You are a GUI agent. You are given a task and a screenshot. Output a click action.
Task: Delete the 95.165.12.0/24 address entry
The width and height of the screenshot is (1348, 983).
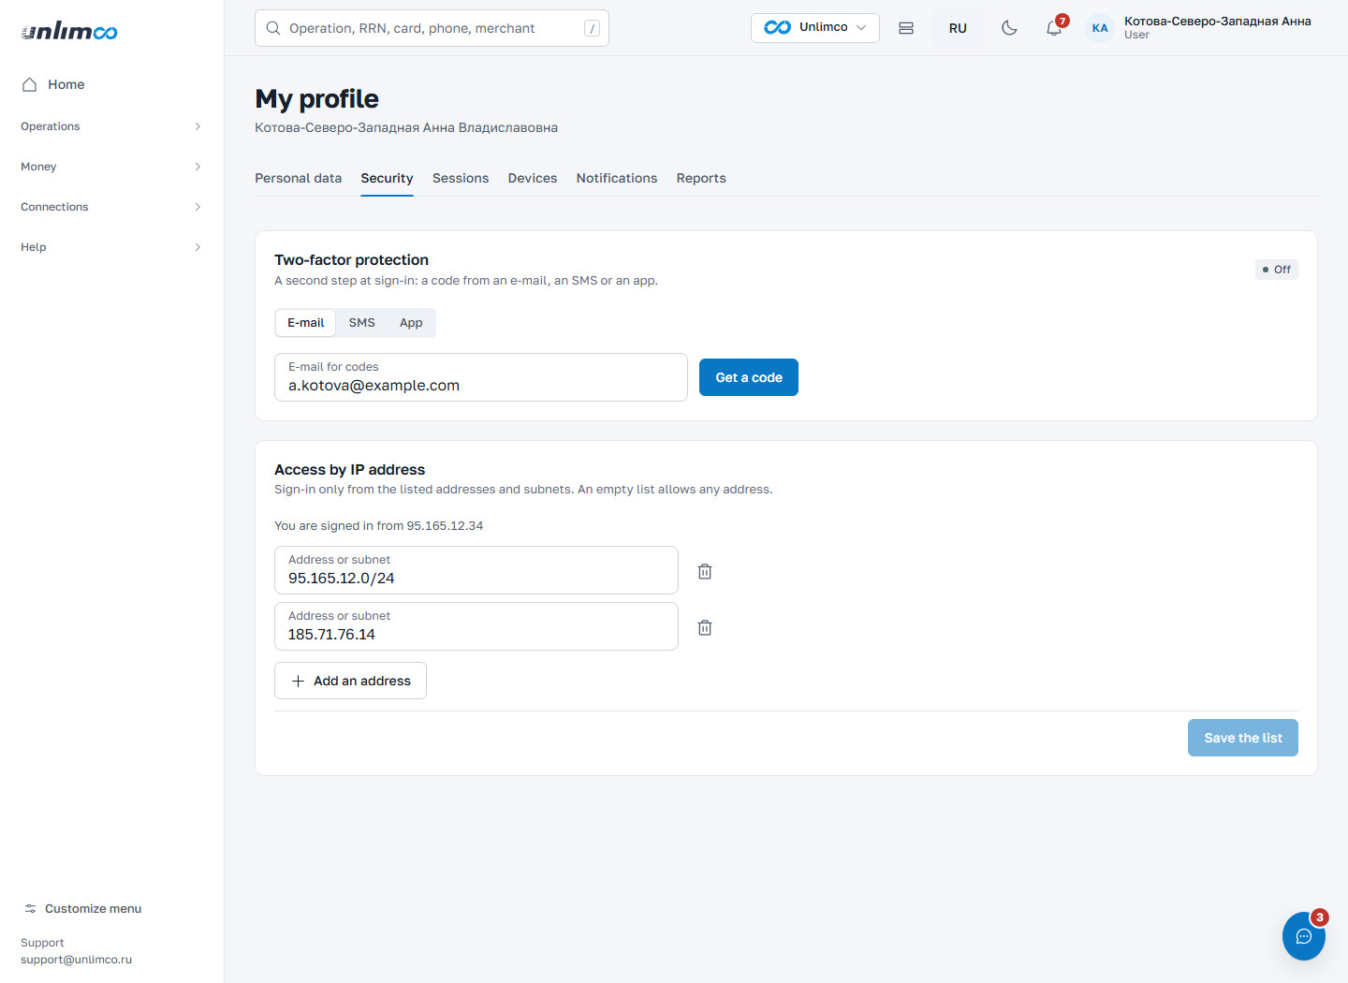(705, 571)
